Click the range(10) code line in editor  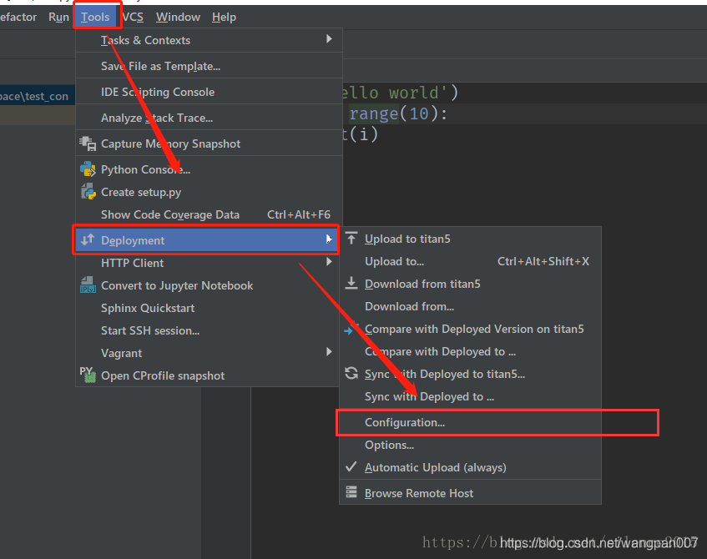(399, 113)
